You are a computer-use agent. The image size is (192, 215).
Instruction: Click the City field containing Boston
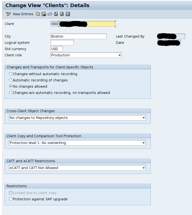[x=79, y=36]
